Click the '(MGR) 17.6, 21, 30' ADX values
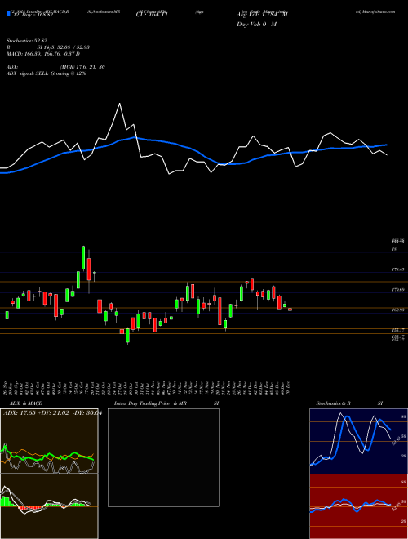This screenshot has height=539, width=408. click(x=82, y=67)
